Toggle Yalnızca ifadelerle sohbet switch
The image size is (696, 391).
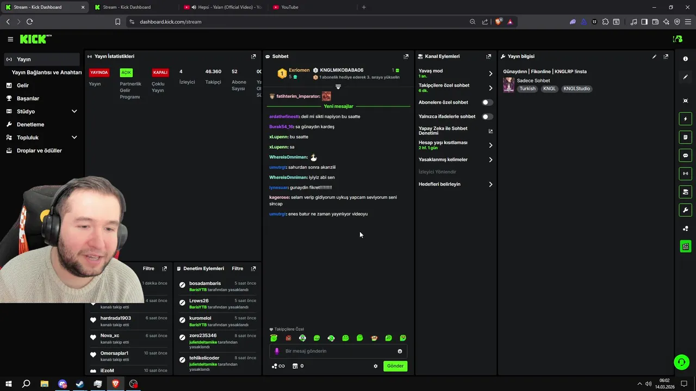(487, 116)
